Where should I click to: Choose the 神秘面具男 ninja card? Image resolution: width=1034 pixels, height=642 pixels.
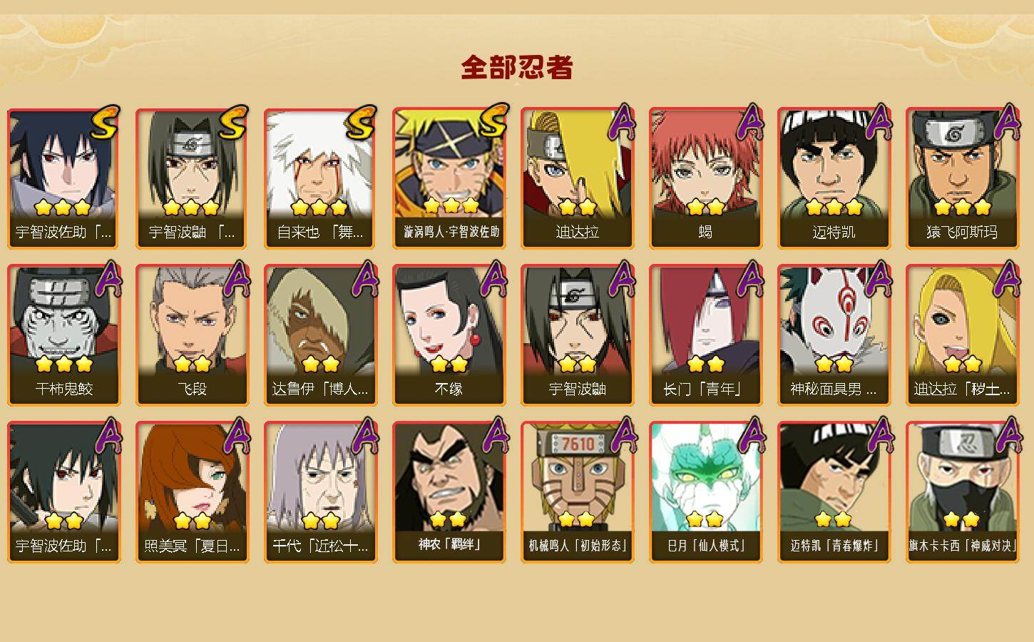pos(834,335)
